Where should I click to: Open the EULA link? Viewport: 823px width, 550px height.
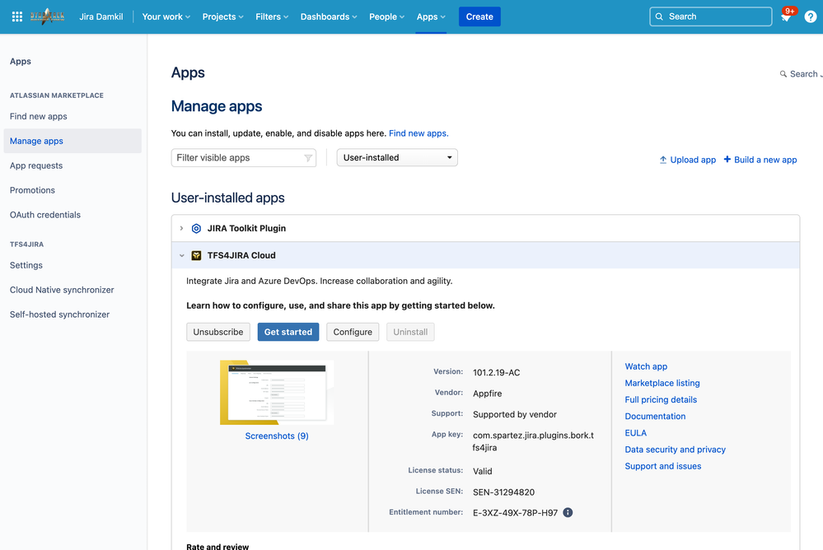[636, 433]
